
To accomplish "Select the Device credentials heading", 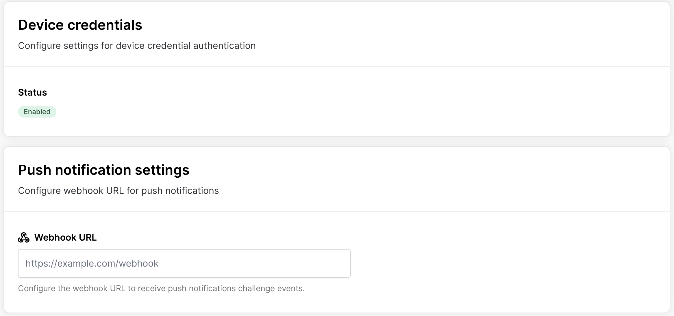I will tap(80, 25).
